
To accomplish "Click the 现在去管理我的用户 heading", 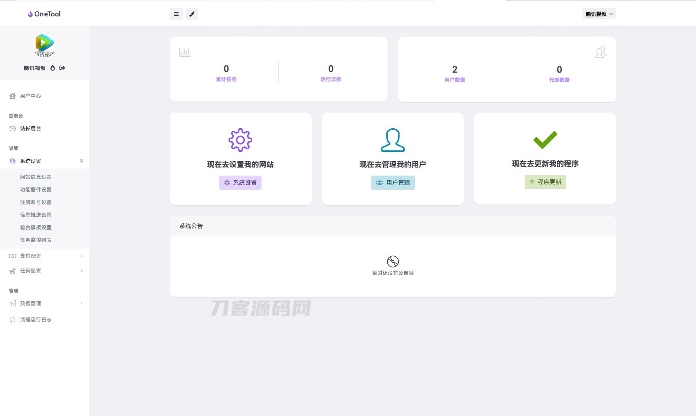I will [393, 164].
